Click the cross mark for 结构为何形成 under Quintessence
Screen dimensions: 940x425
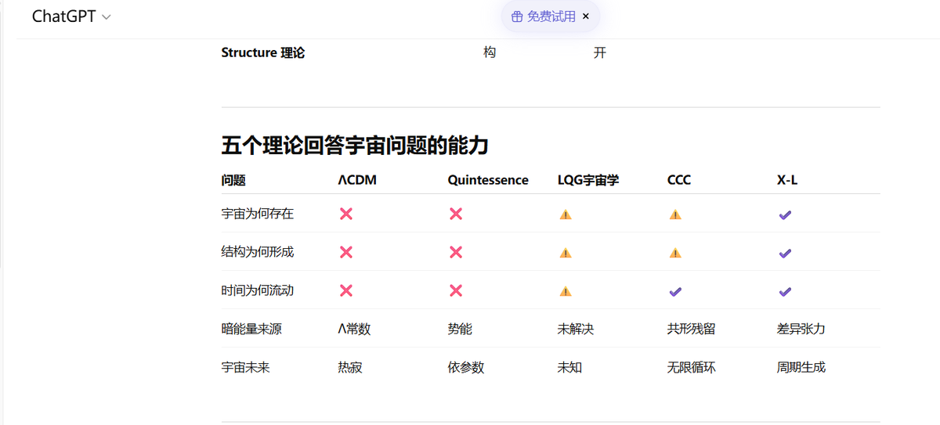coord(455,252)
